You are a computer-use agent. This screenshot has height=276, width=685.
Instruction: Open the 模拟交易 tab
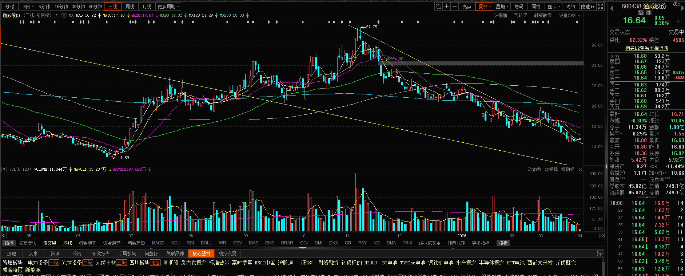coord(227,253)
